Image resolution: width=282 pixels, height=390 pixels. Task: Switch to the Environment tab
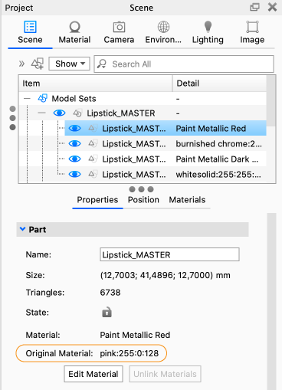(x=163, y=33)
